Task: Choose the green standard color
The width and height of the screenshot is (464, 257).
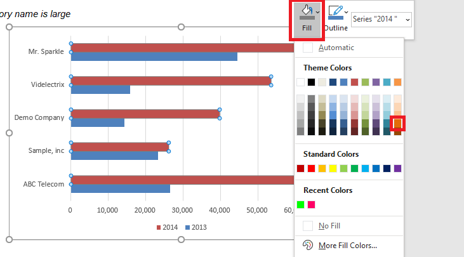Action: coord(355,169)
